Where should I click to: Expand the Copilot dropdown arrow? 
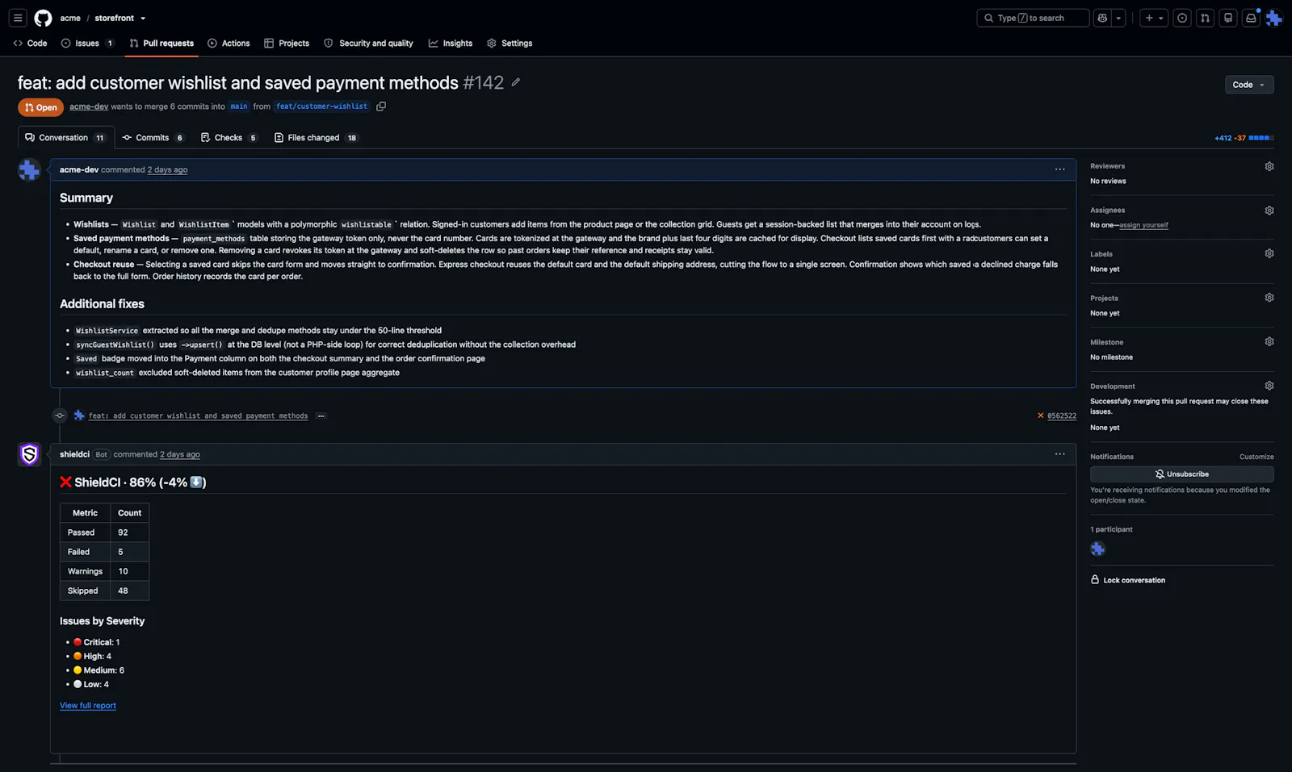coord(1118,18)
